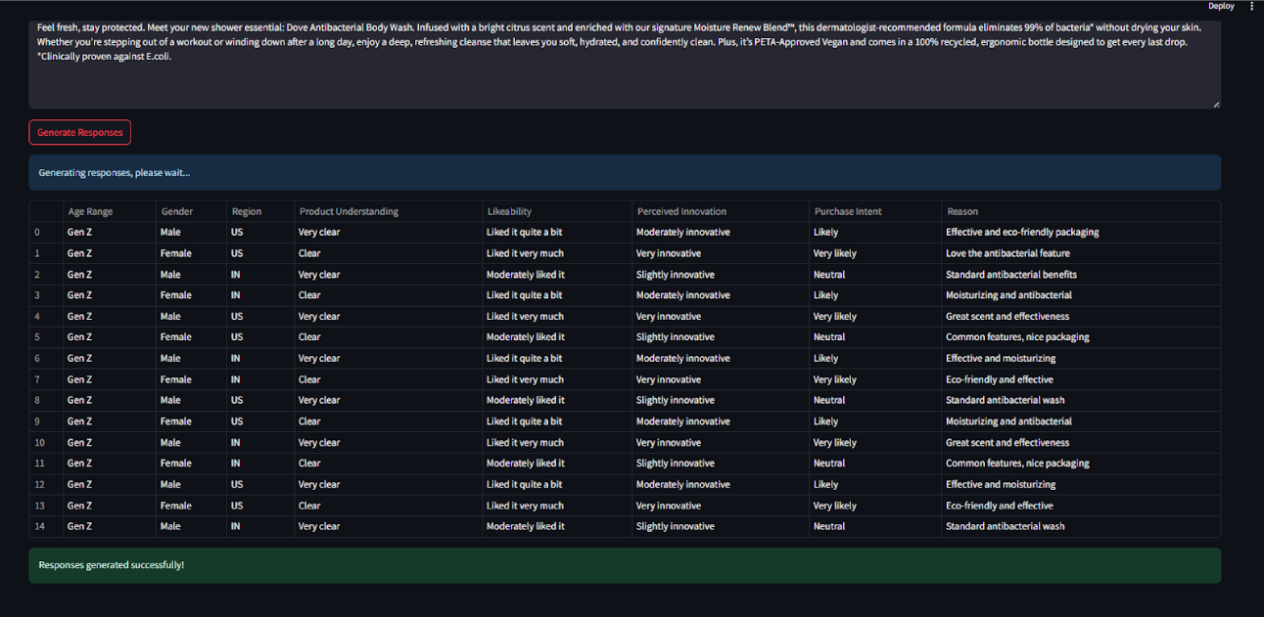Click the Product Understanding column header
This screenshot has width=1264, height=617.
388,211
